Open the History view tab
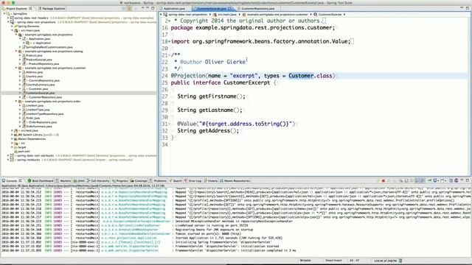This screenshot has width=472, height=265. 210,181
